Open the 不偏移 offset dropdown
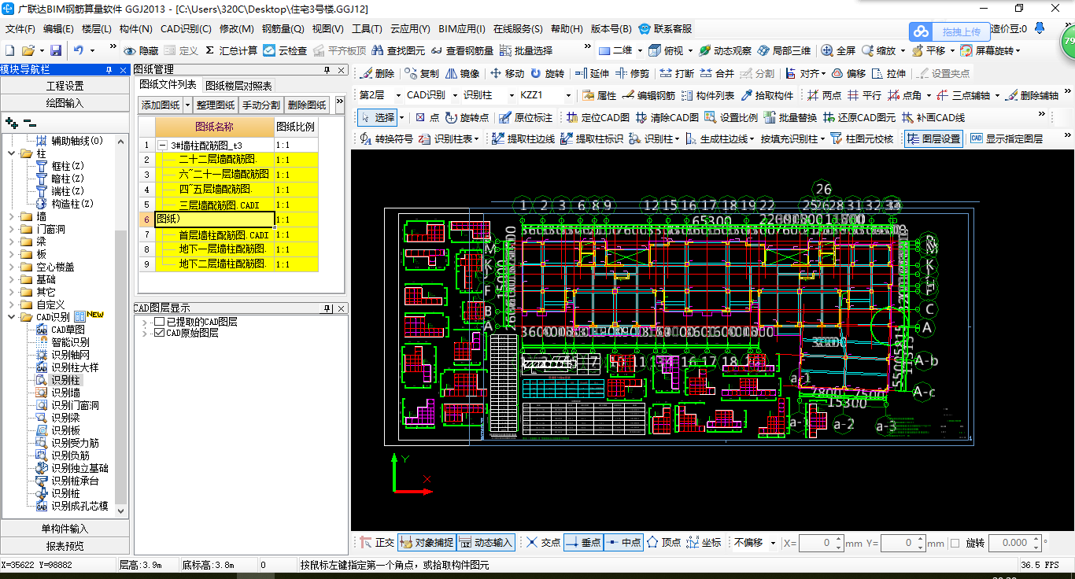Viewport: 1075px width, 579px height. click(x=773, y=543)
